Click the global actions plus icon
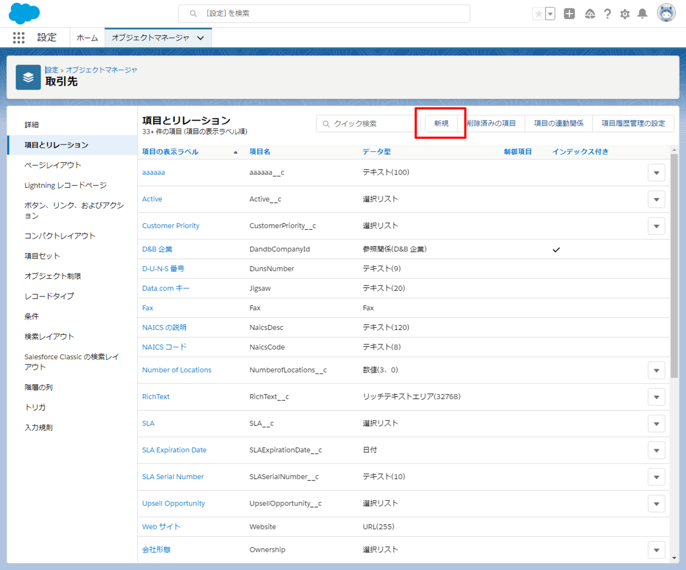Image resolution: width=686 pixels, height=570 pixels. click(x=569, y=14)
